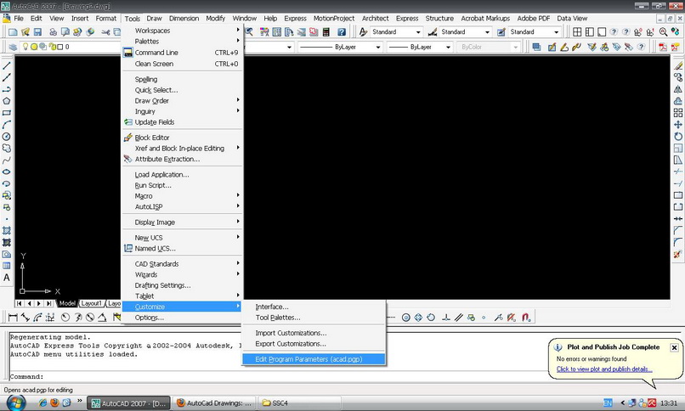Viewport: 685px width, 411px height.
Task: Open the Linetype ByLayer dropdown
Action: [x=340, y=47]
